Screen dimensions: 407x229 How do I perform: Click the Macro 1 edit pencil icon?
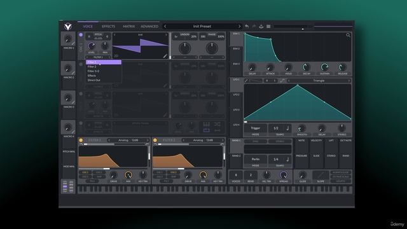coord(74,44)
